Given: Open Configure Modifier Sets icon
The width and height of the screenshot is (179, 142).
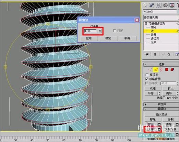Looking at the screenshot, I should (x=177, y=54).
